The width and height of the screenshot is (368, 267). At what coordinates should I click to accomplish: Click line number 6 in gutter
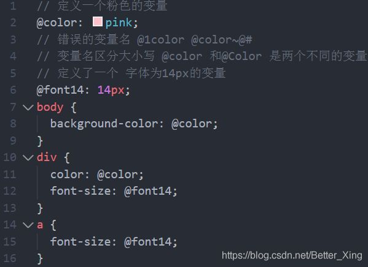point(13,90)
